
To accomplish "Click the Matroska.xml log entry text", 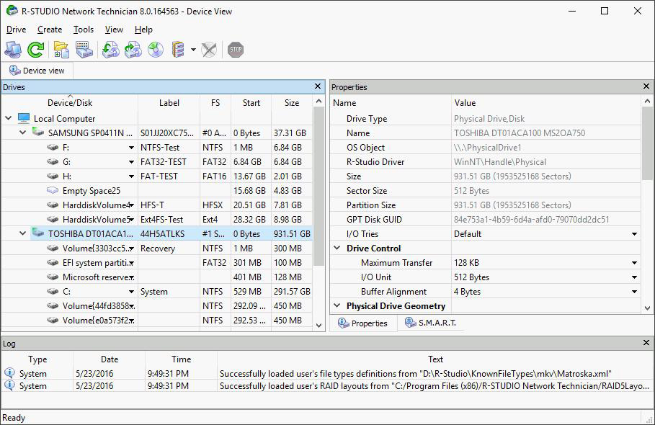I will (x=415, y=373).
